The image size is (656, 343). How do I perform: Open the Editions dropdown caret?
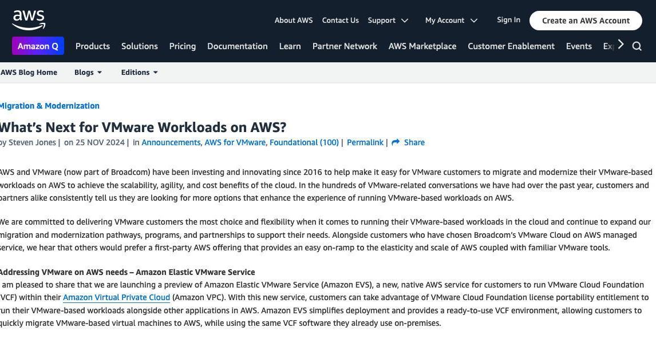[155, 72]
